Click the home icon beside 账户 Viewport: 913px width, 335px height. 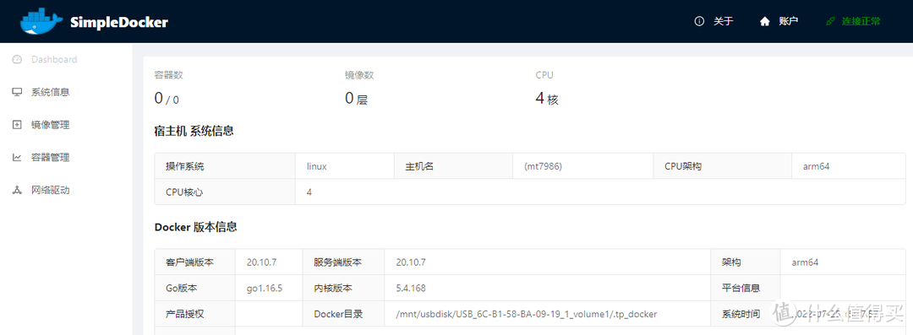click(764, 22)
